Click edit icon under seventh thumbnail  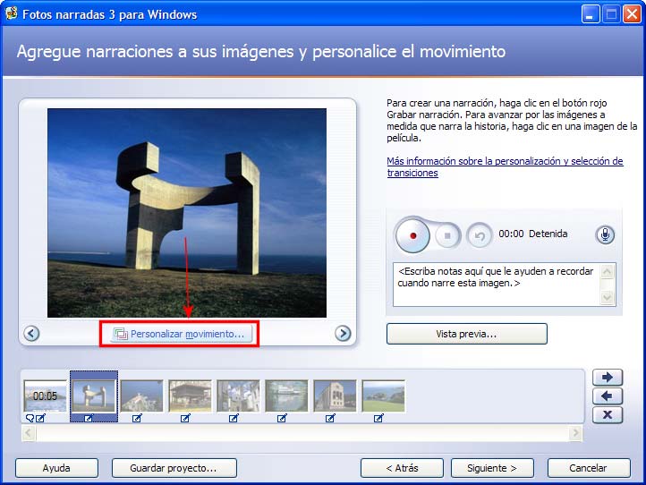pos(330,418)
